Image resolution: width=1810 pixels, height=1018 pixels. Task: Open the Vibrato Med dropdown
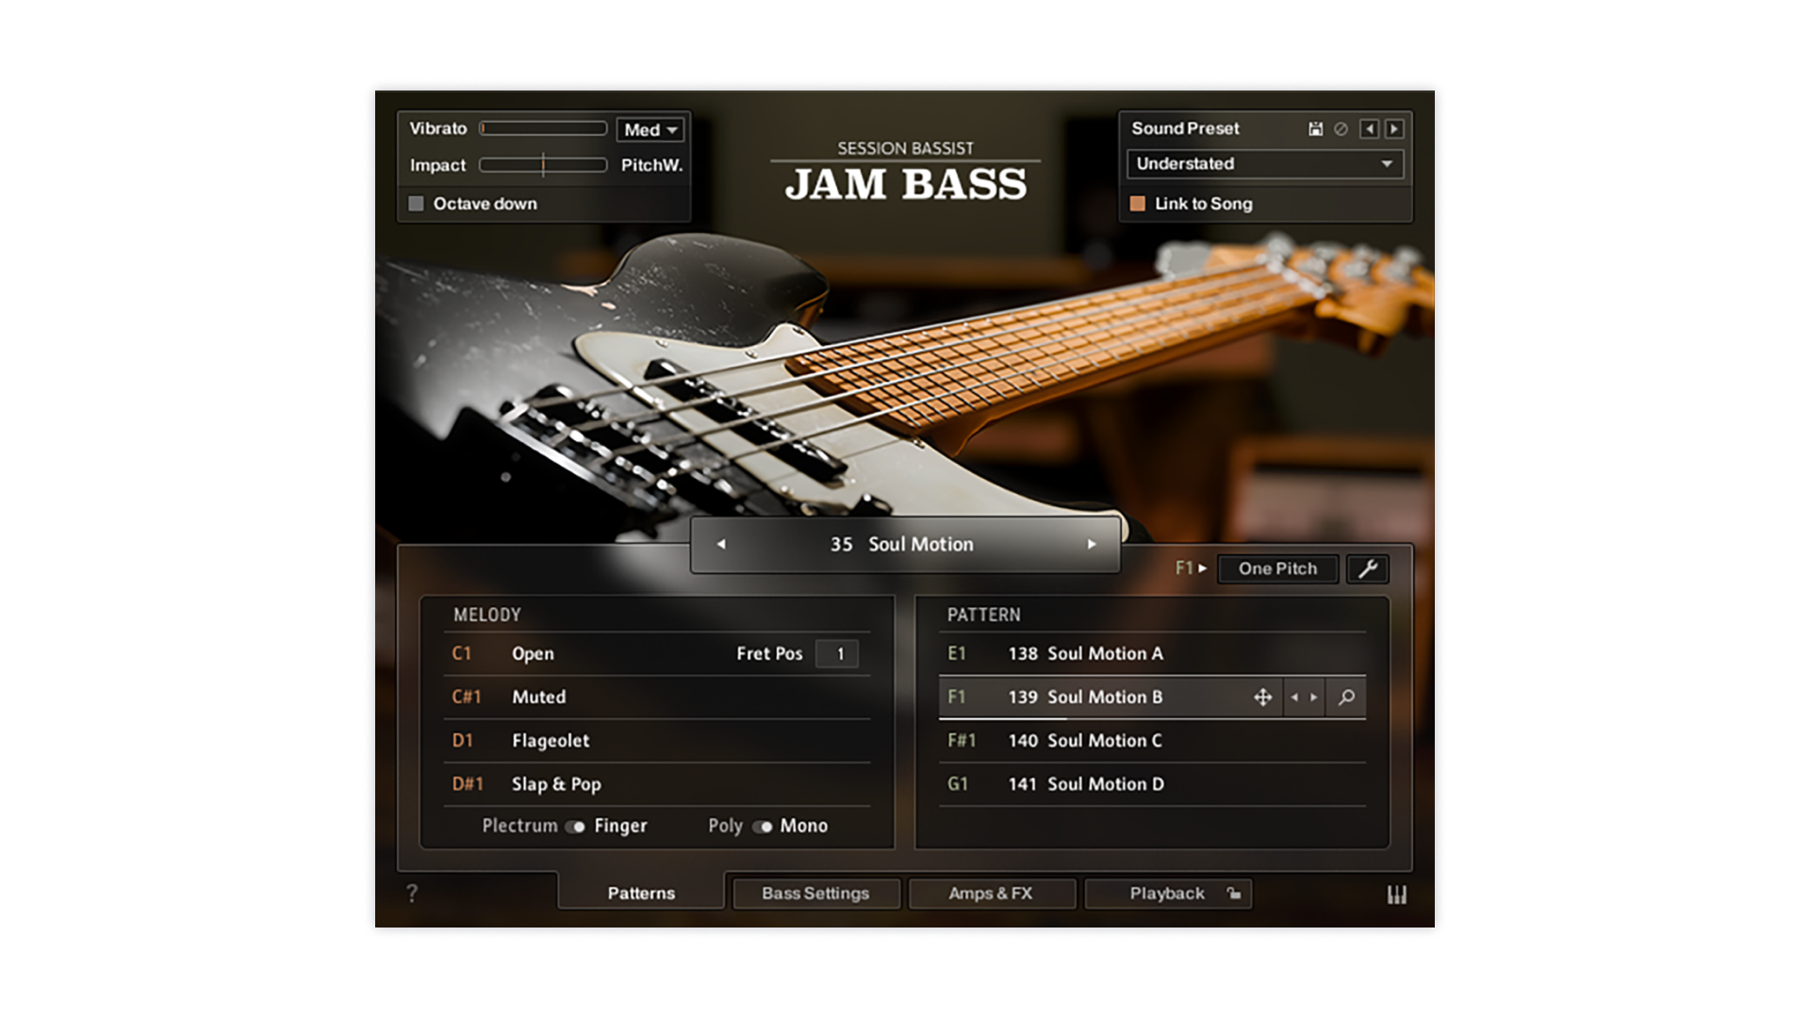pyautogui.click(x=650, y=130)
